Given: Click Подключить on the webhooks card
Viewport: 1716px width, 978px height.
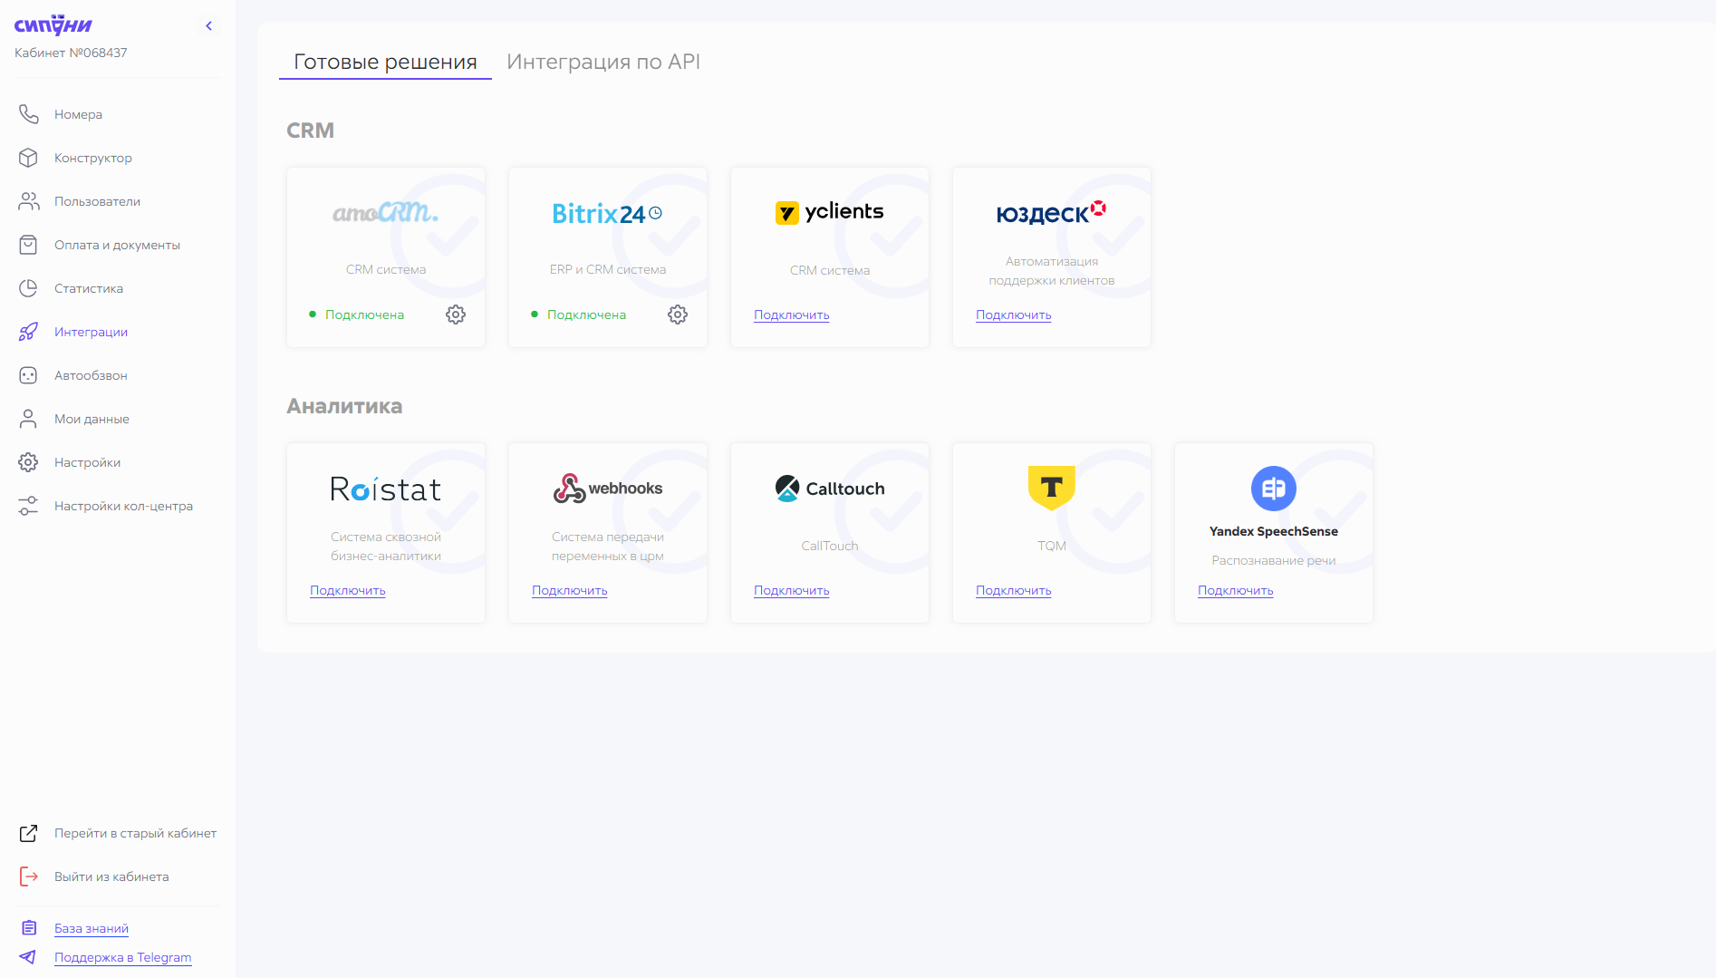Looking at the screenshot, I should pos(570,590).
